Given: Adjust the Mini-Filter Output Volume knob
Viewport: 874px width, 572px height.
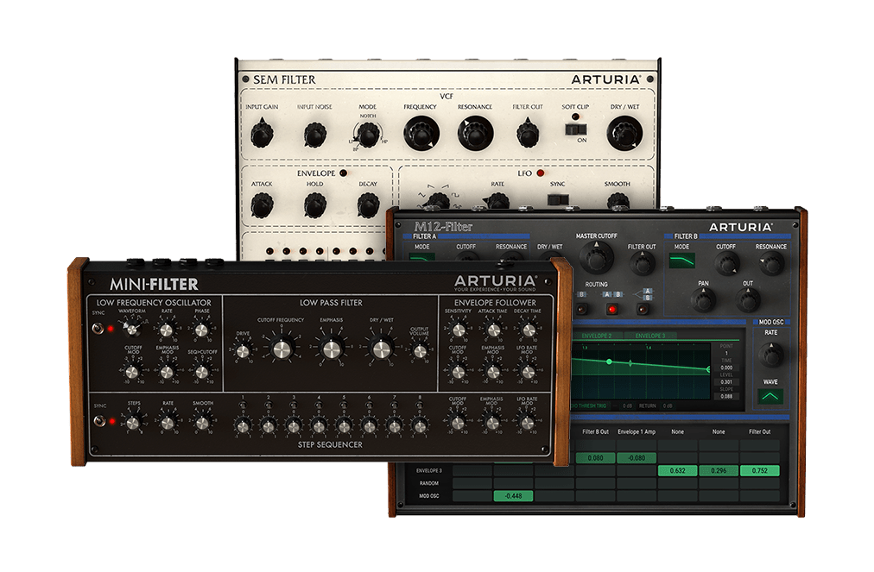Looking at the screenshot, I should point(420,351).
